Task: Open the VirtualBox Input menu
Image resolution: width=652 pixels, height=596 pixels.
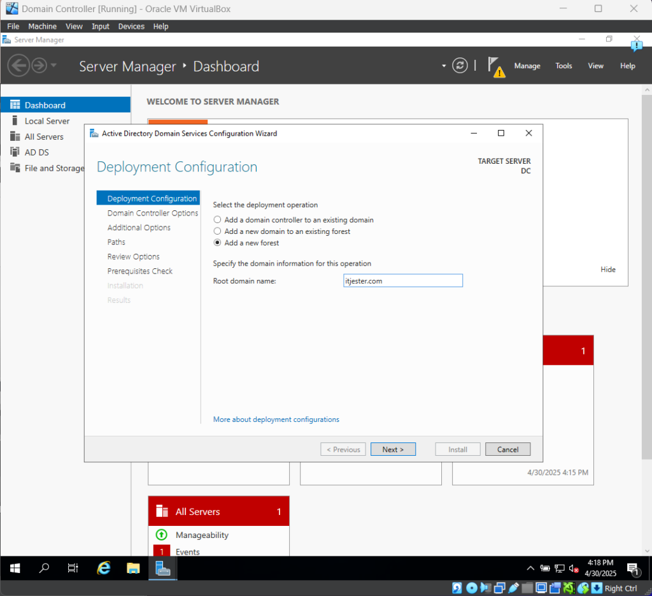Action: [100, 26]
